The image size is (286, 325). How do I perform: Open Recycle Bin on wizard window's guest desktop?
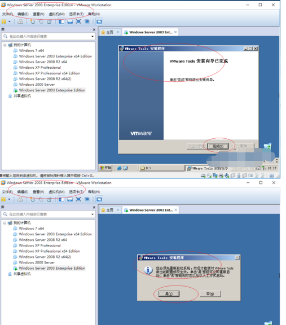tap(268, 146)
